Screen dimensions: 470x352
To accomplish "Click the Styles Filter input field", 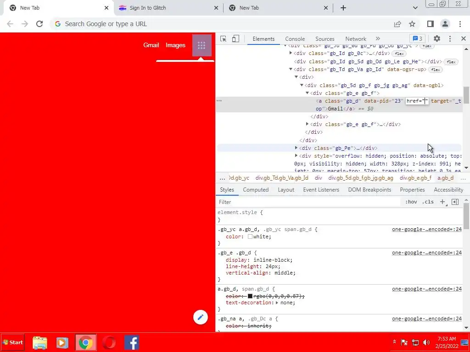I will (x=309, y=202).
